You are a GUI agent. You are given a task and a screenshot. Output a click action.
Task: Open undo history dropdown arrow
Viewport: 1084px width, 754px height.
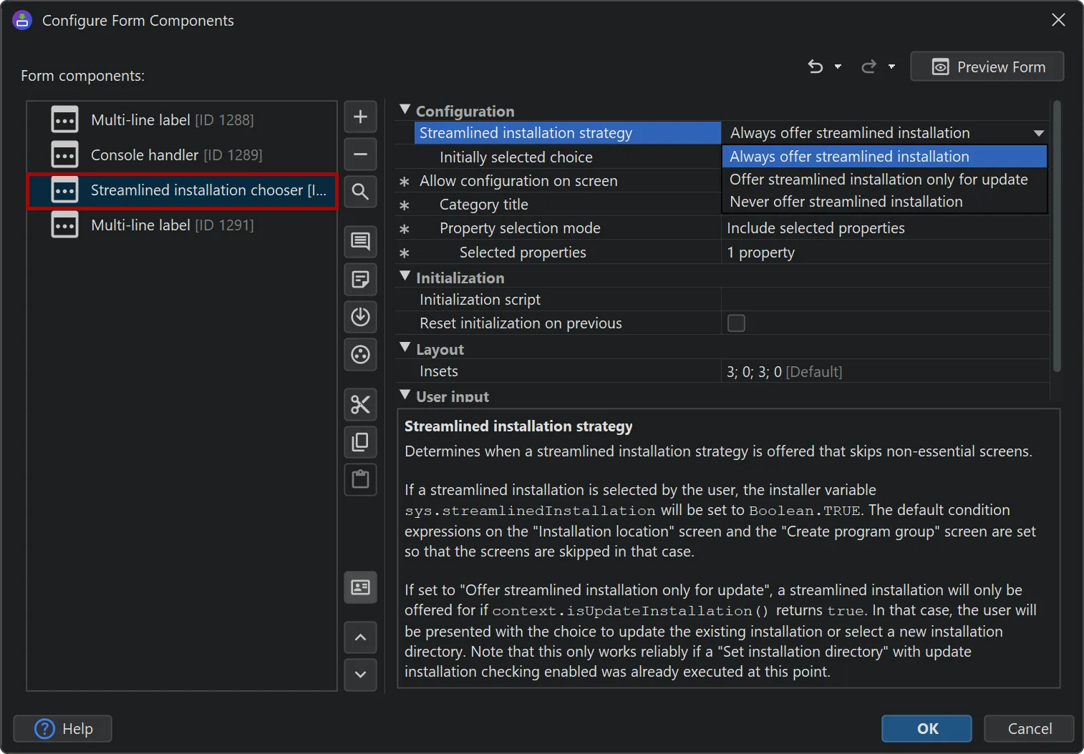(x=838, y=67)
